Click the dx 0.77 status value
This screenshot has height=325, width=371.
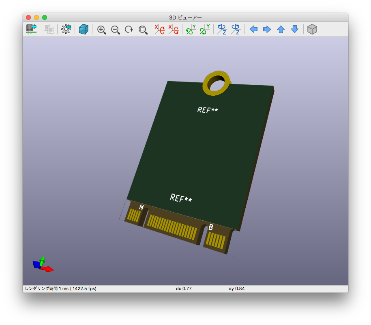[184, 288]
